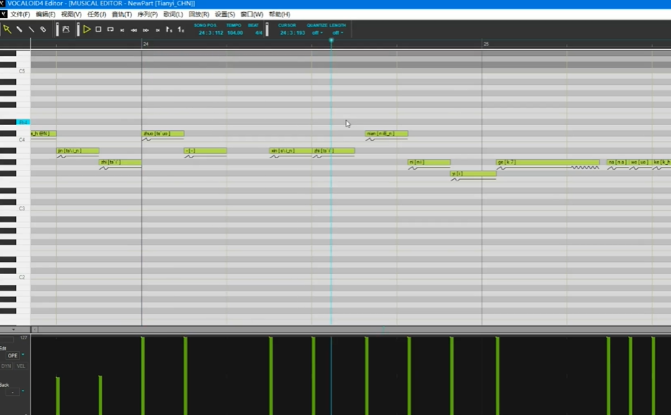Open the Quantize dropdown
This screenshot has height=415, width=671.
317,32
